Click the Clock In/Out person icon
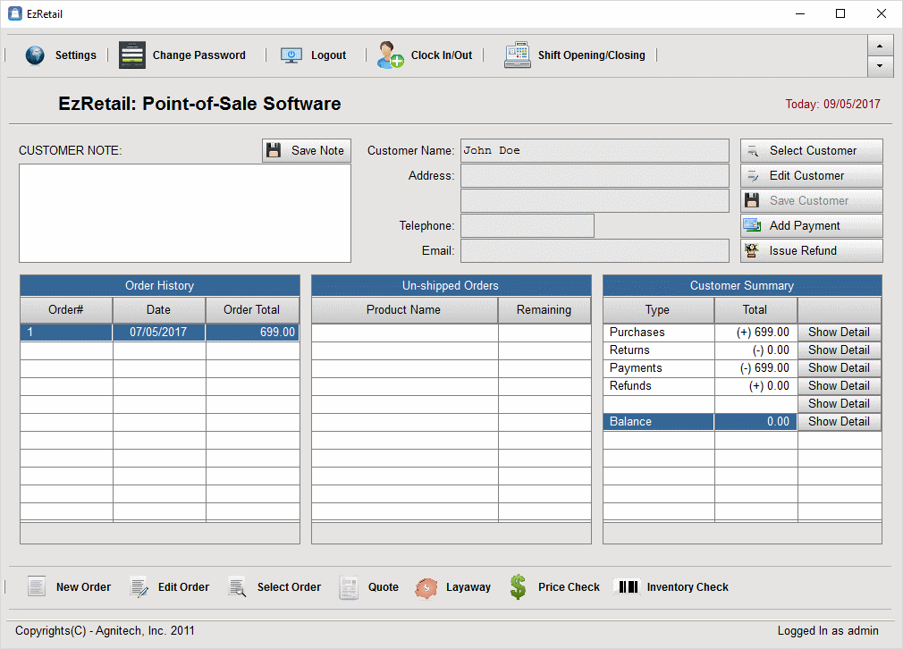 (390, 55)
